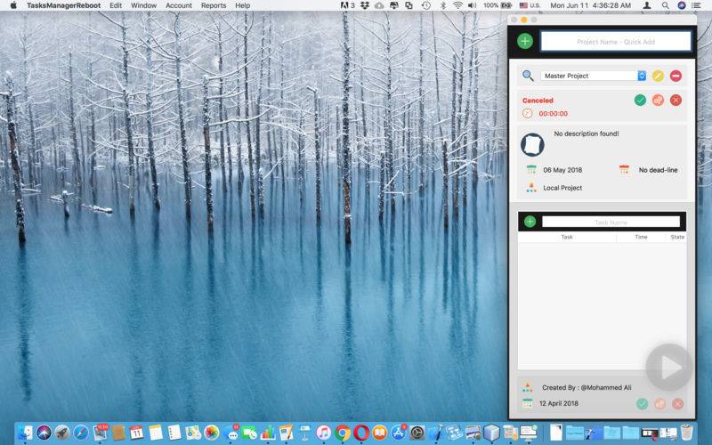Click the green add project plus button
712x445 pixels.
[525, 41]
